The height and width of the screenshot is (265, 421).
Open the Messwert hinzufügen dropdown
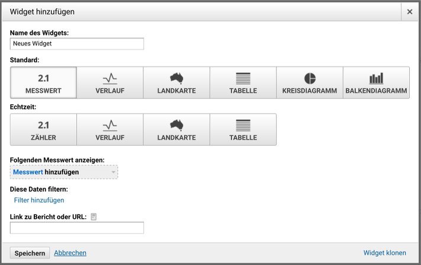[64, 172]
